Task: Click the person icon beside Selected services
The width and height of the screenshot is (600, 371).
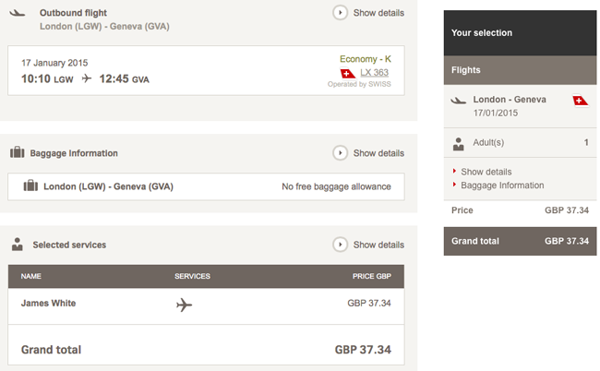Action: [x=18, y=245]
